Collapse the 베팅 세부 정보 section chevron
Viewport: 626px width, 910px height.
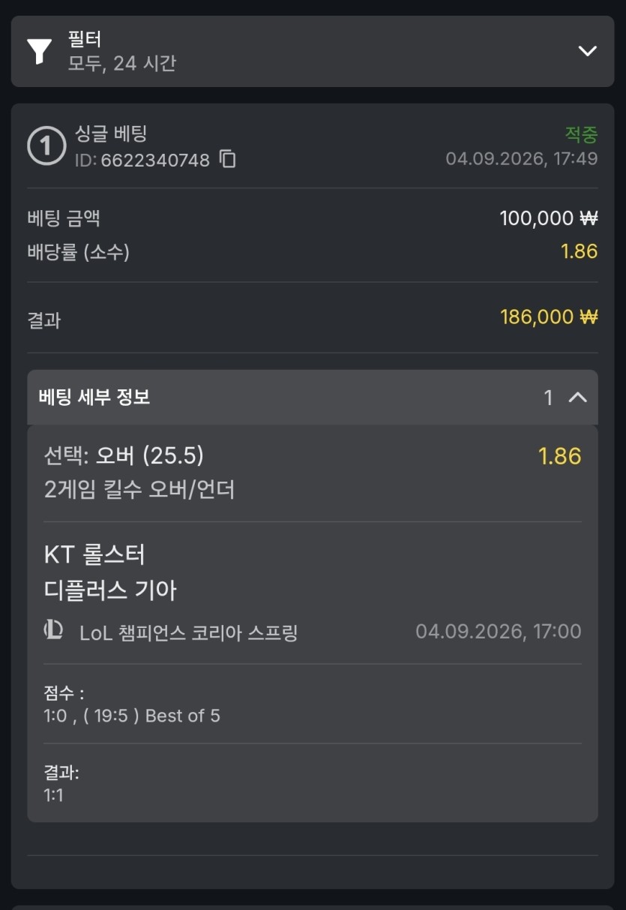(x=577, y=398)
